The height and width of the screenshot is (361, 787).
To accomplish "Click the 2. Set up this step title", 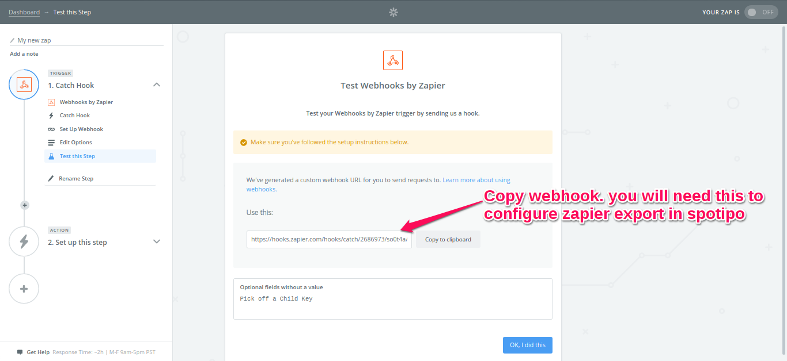I will point(77,242).
